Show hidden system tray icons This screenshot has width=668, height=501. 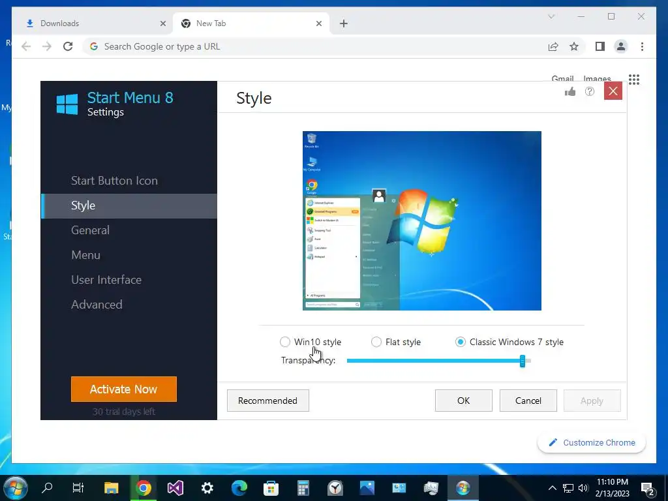pos(552,488)
